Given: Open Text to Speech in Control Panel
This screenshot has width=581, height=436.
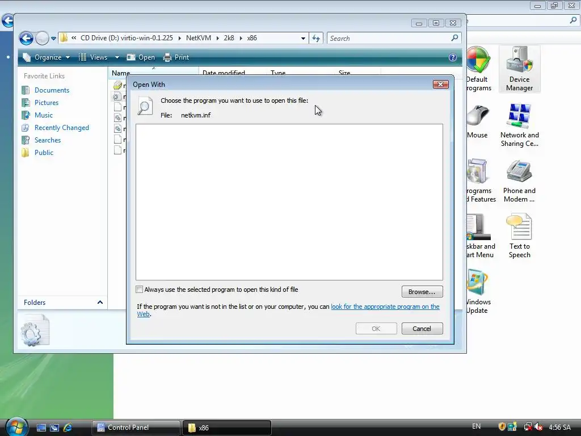Looking at the screenshot, I should (519, 236).
